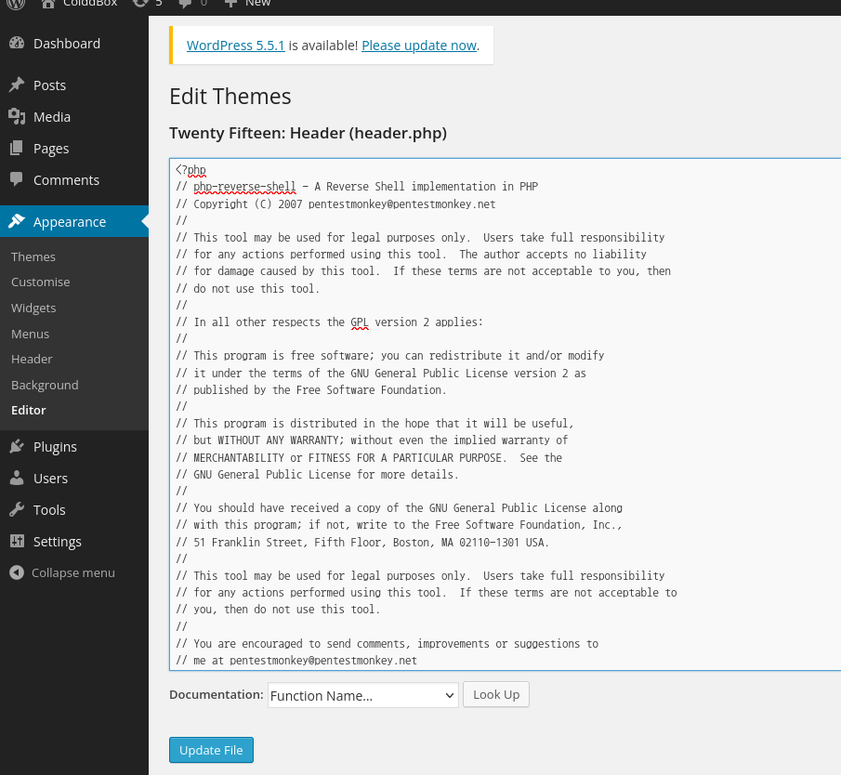This screenshot has width=841, height=775.
Task: Select the Appearance menu item
Action: point(74,221)
